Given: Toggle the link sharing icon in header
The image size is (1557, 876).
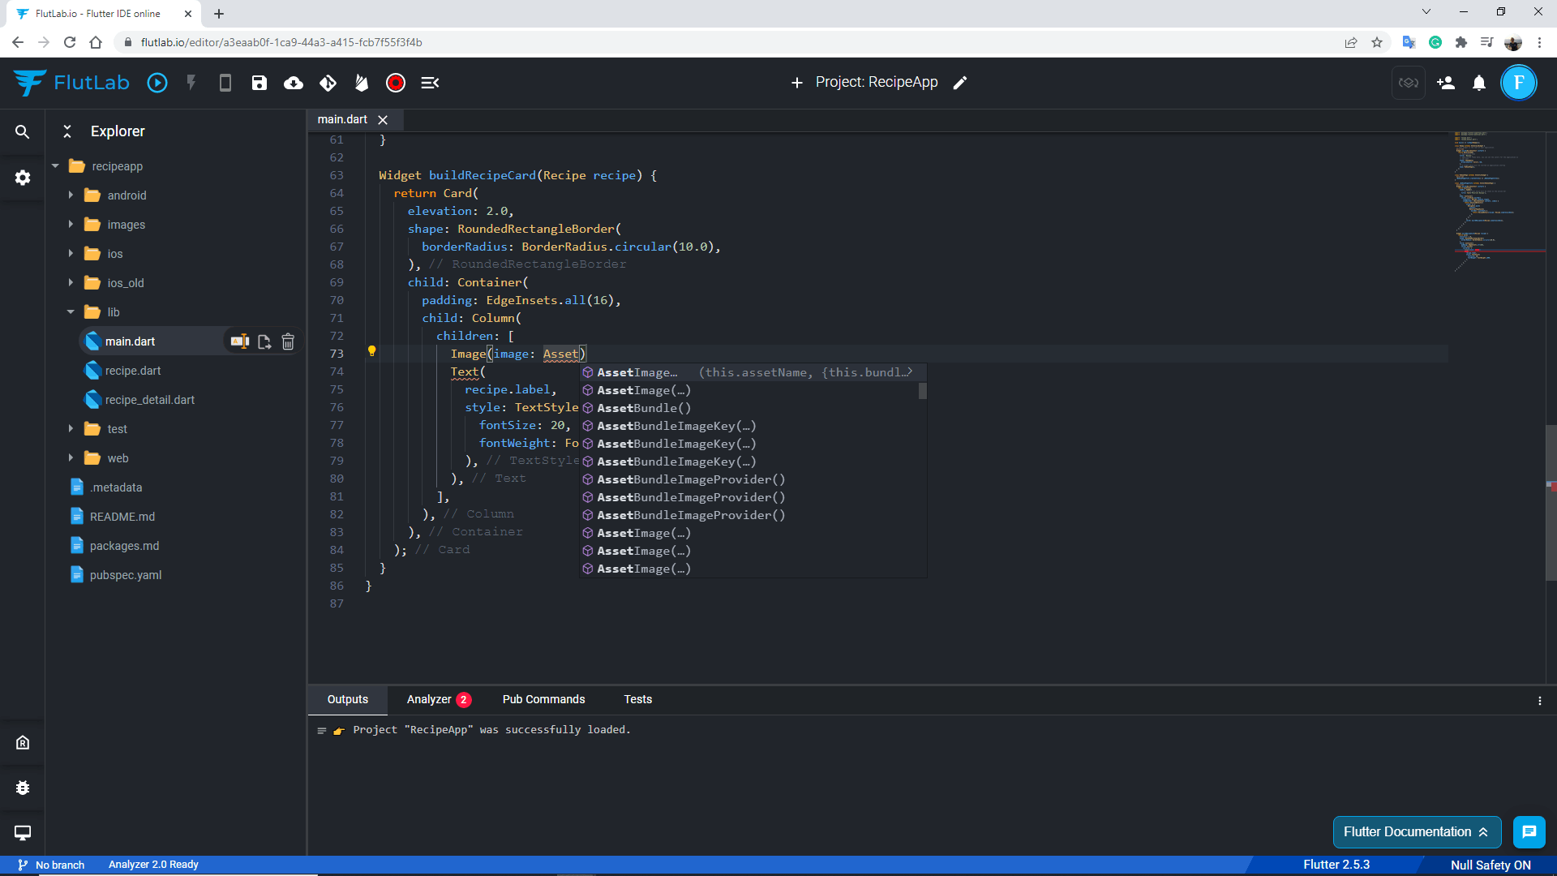Looking at the screenshot, I should point(1409,83).
